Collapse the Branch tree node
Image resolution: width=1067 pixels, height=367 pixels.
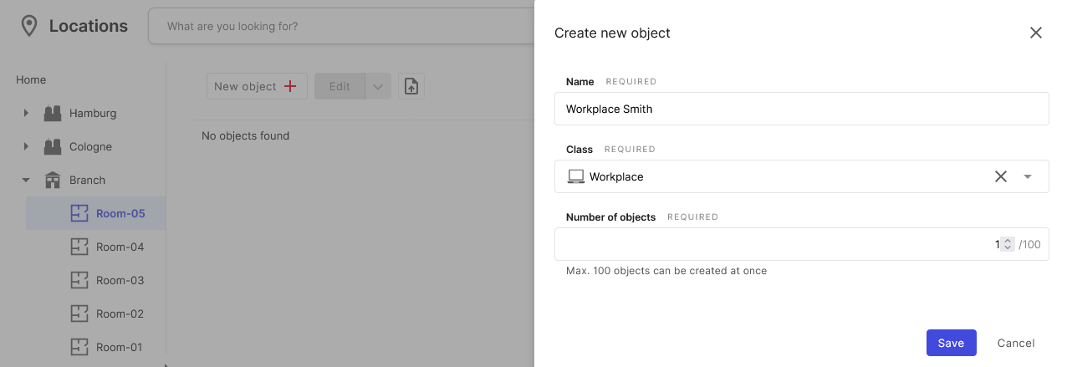26,180
